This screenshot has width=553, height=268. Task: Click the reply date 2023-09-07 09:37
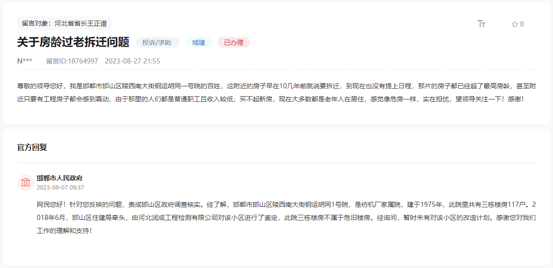pyautogui.click(x=60, y=187)
